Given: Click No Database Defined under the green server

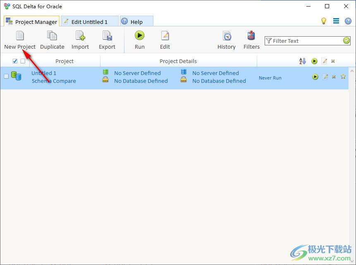Looking at the screenshot, I should click(x=141, y=81).
